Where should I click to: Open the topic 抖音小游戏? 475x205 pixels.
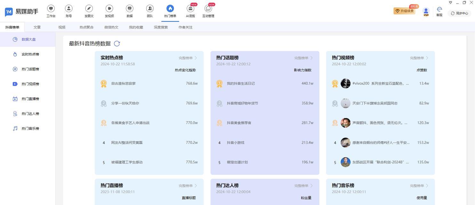[x=236, y=143]
